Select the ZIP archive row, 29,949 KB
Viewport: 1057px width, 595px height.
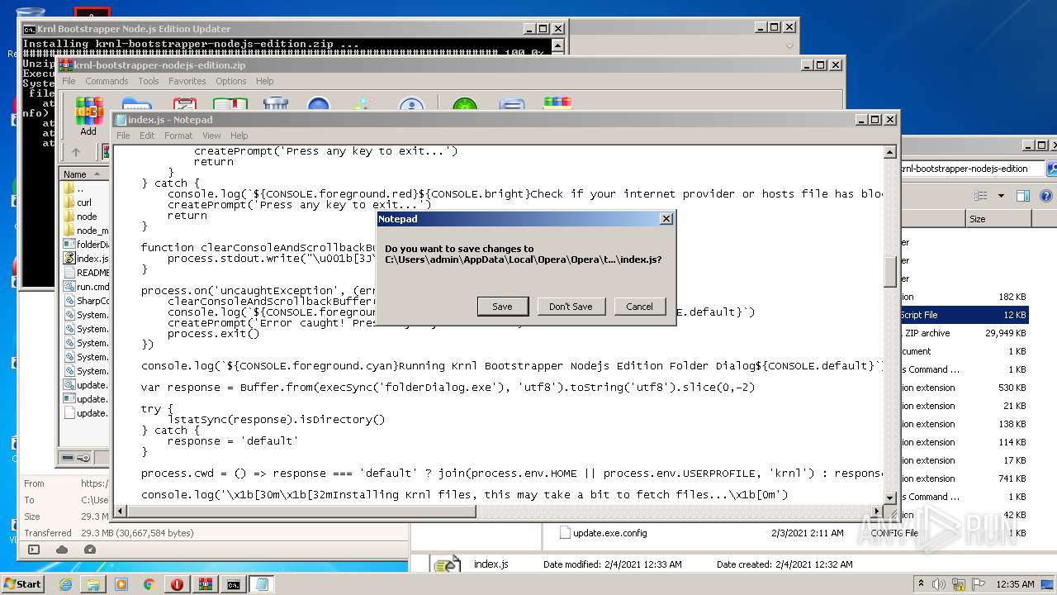965,333
